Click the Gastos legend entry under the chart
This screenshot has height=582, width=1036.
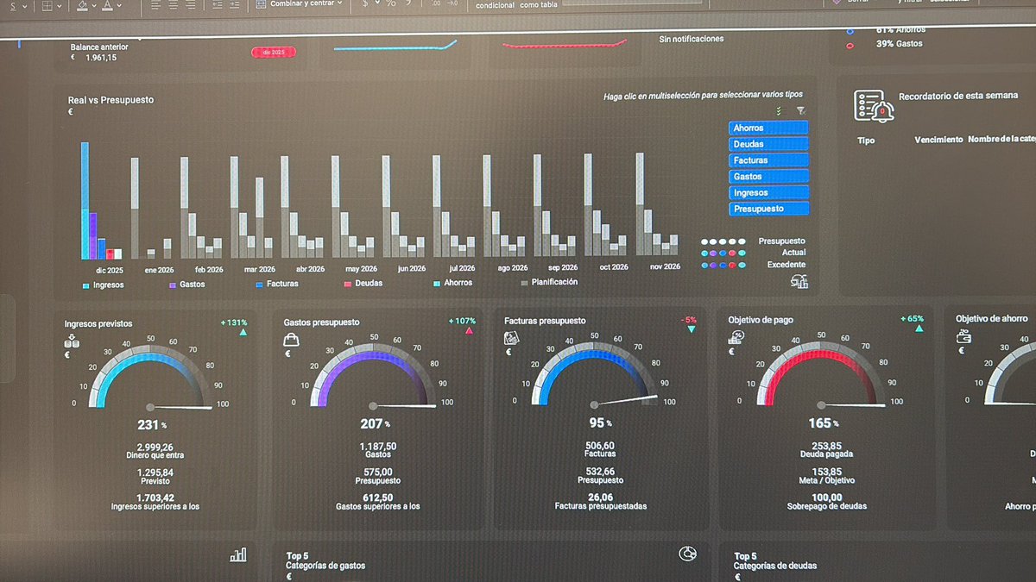(186, 284)
